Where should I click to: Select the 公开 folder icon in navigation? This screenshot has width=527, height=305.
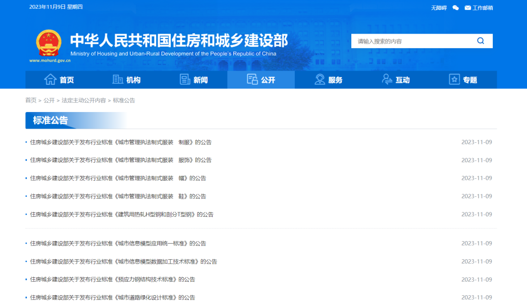click(253, 79)
